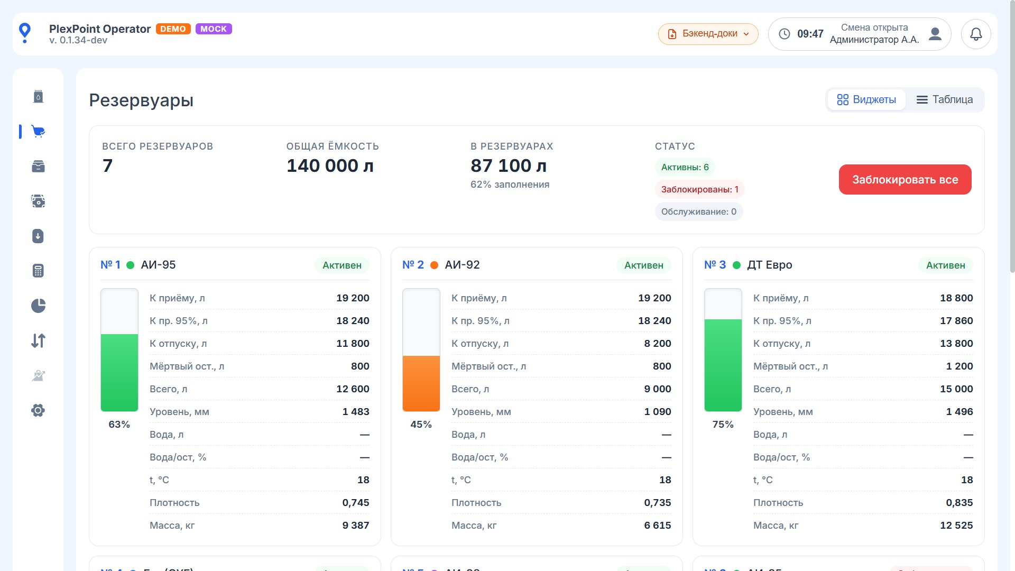Click the 8 200 dispense value of tank 2

[658, 344]
